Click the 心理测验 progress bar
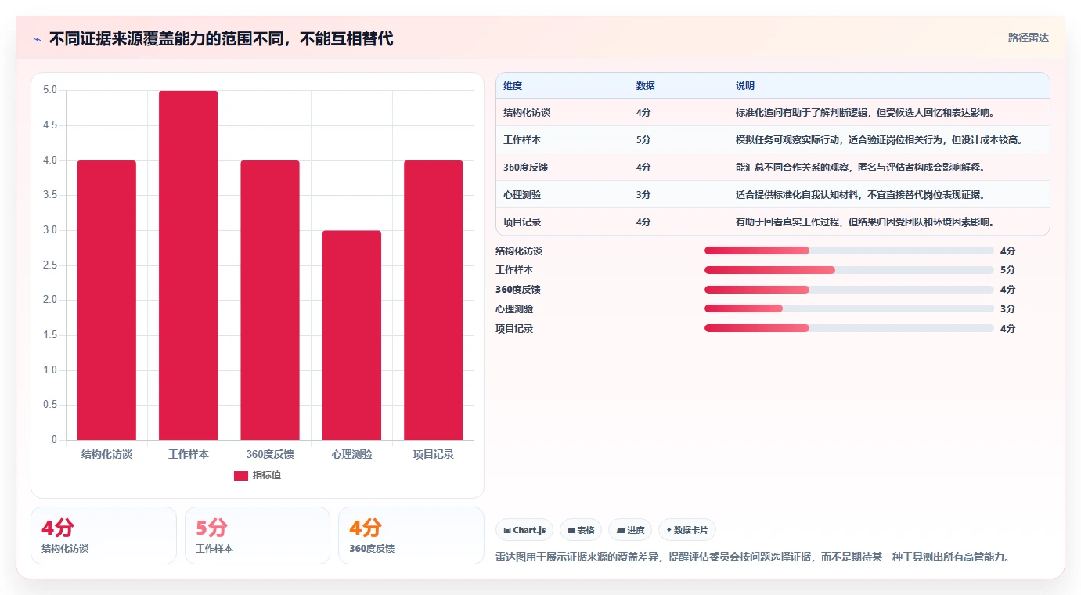 849,309
